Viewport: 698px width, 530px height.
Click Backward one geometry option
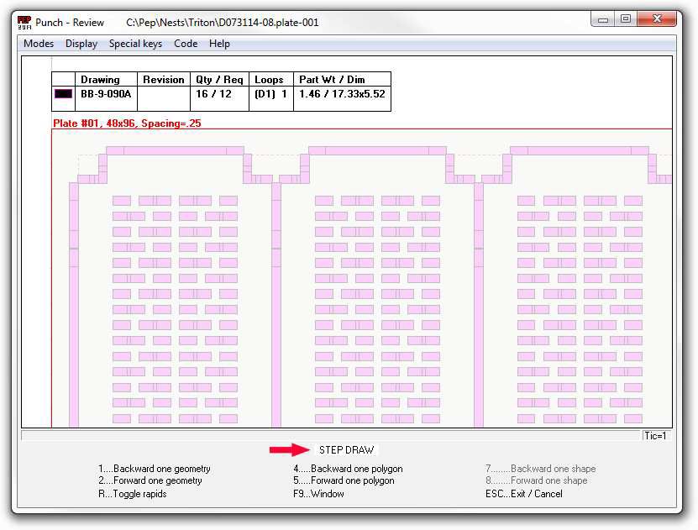(154, 469)
